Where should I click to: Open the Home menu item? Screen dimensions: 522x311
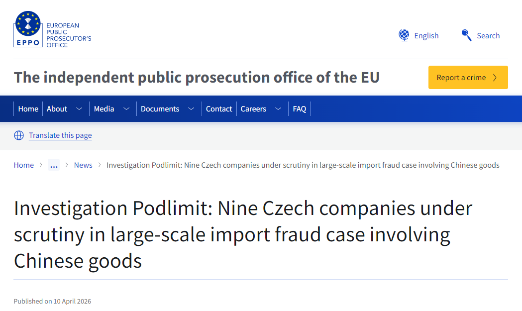click(x=28, y=109)
